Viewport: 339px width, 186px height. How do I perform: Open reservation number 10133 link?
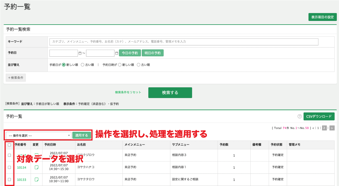click(x=22, y=179)
